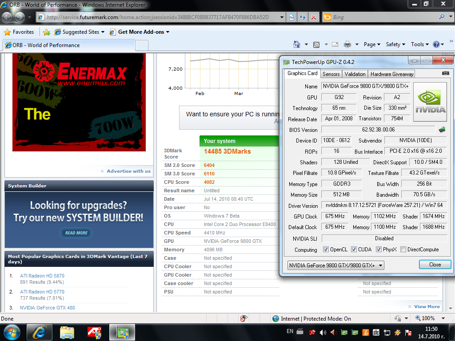Image resolution: width=455 pixels, height=341 pixels.
Task: Click the red Stop loading icon
Action: 314,17
